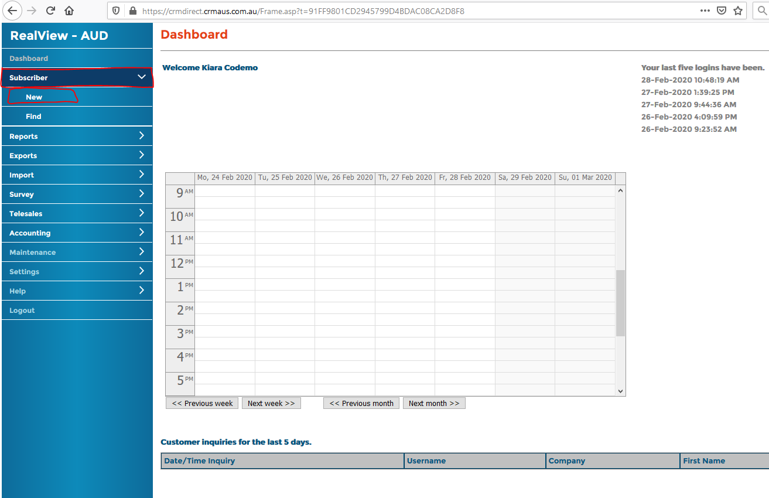The height and width of the screenshot is (498, 769).
Task: Click the Subscriber menu label
Action: (x=29, y=78)
